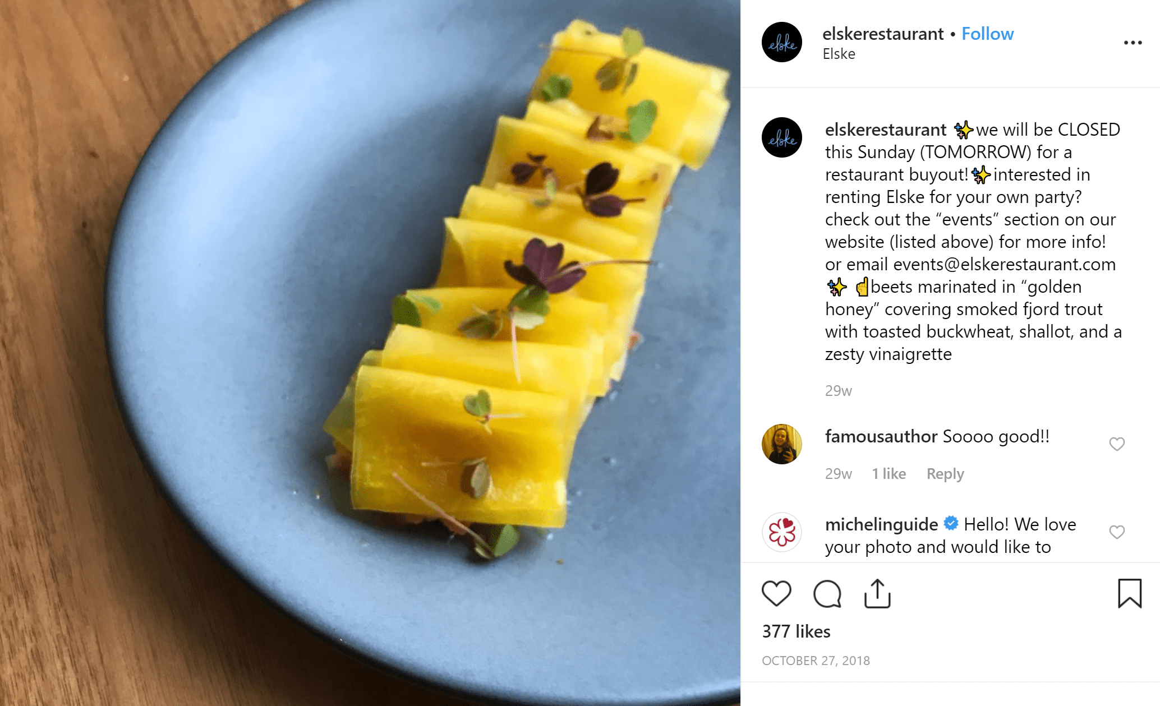Open famousauthor's profile picture
Viewport: 1160px width, 706px height.
(782, 444)
